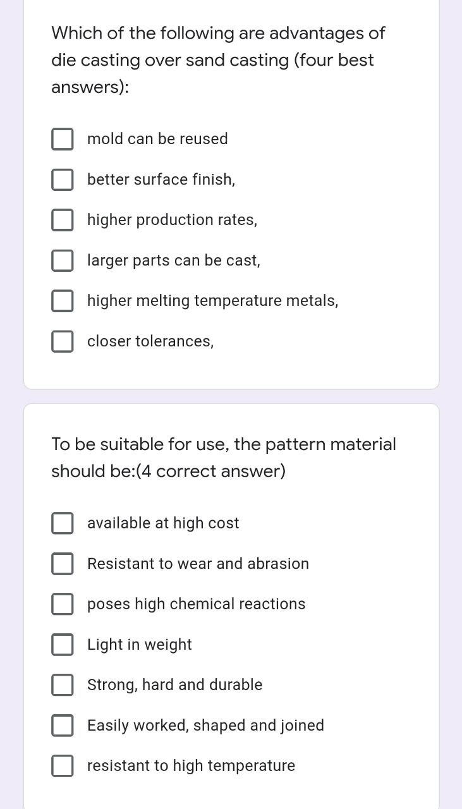Check "Resistant to wear and abrasion"
462x809 pixels.
[62, 563]
